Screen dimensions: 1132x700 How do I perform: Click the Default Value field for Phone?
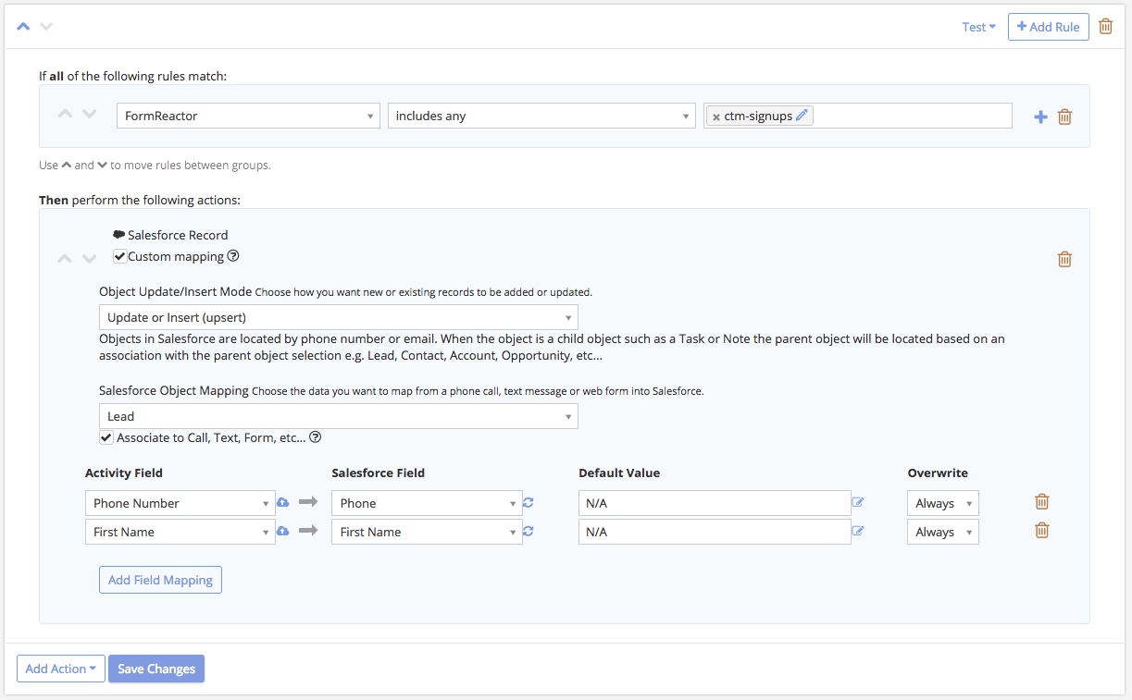tap(714, 503)
